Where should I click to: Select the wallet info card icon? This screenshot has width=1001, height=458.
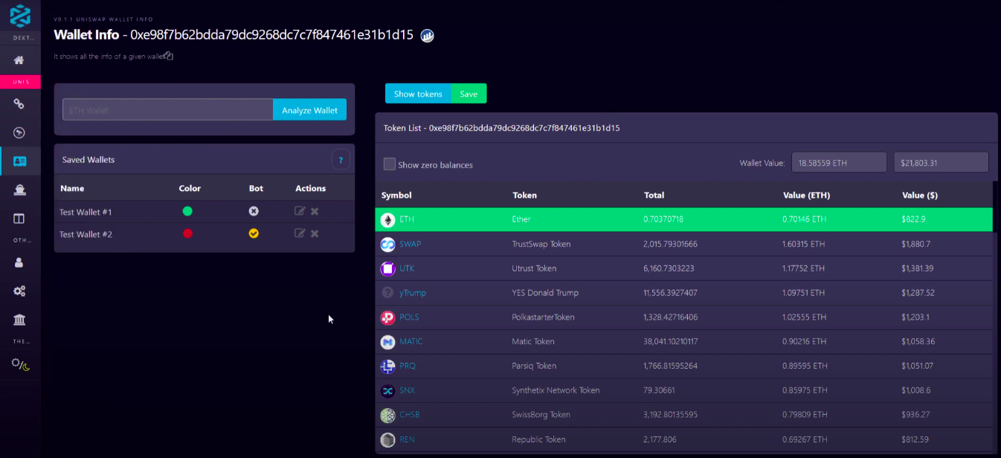click(19, 161)
